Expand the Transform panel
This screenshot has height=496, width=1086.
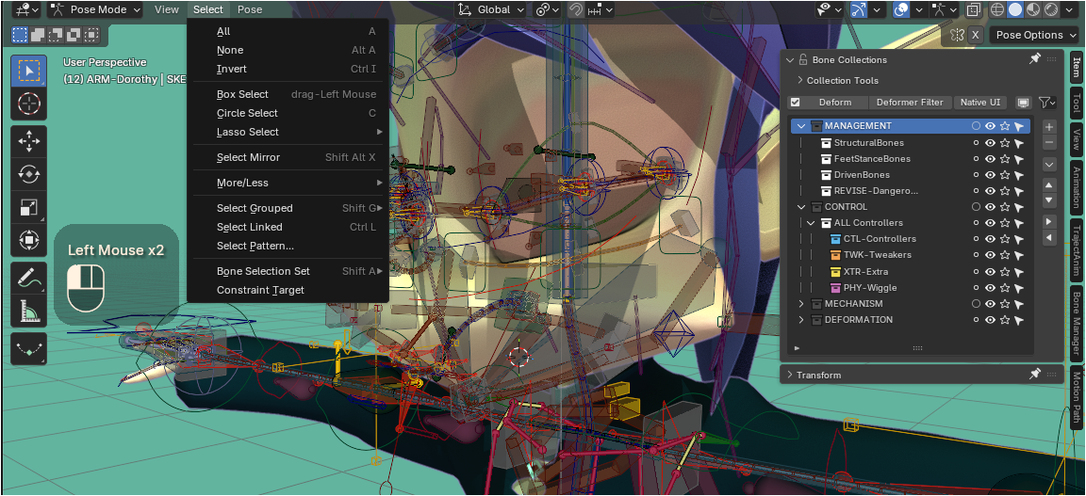pos(790,375)
